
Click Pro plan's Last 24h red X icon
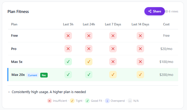89,49
